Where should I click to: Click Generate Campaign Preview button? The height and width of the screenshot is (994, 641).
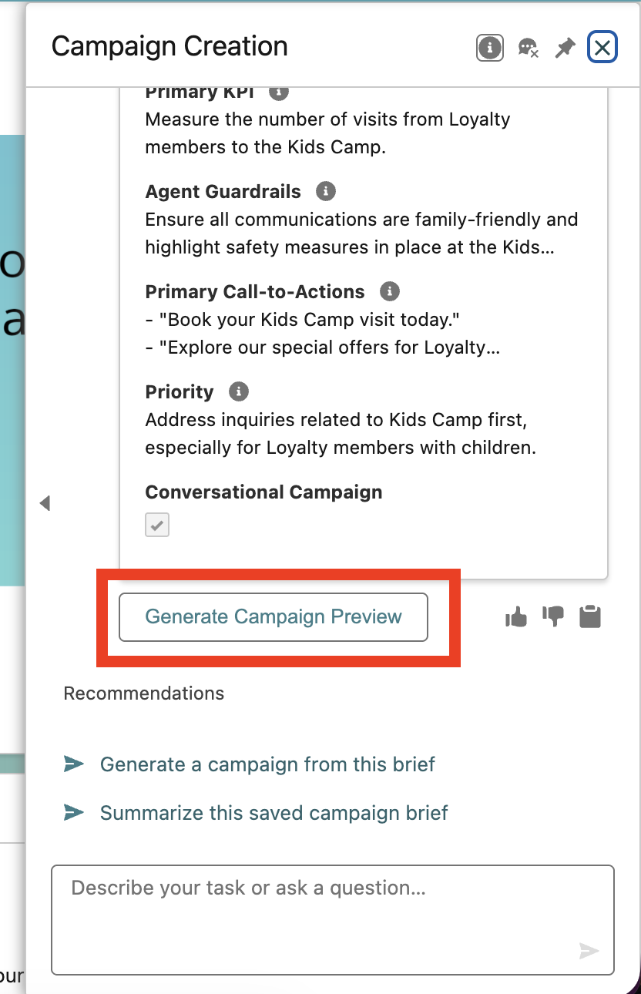click(274, 617)
